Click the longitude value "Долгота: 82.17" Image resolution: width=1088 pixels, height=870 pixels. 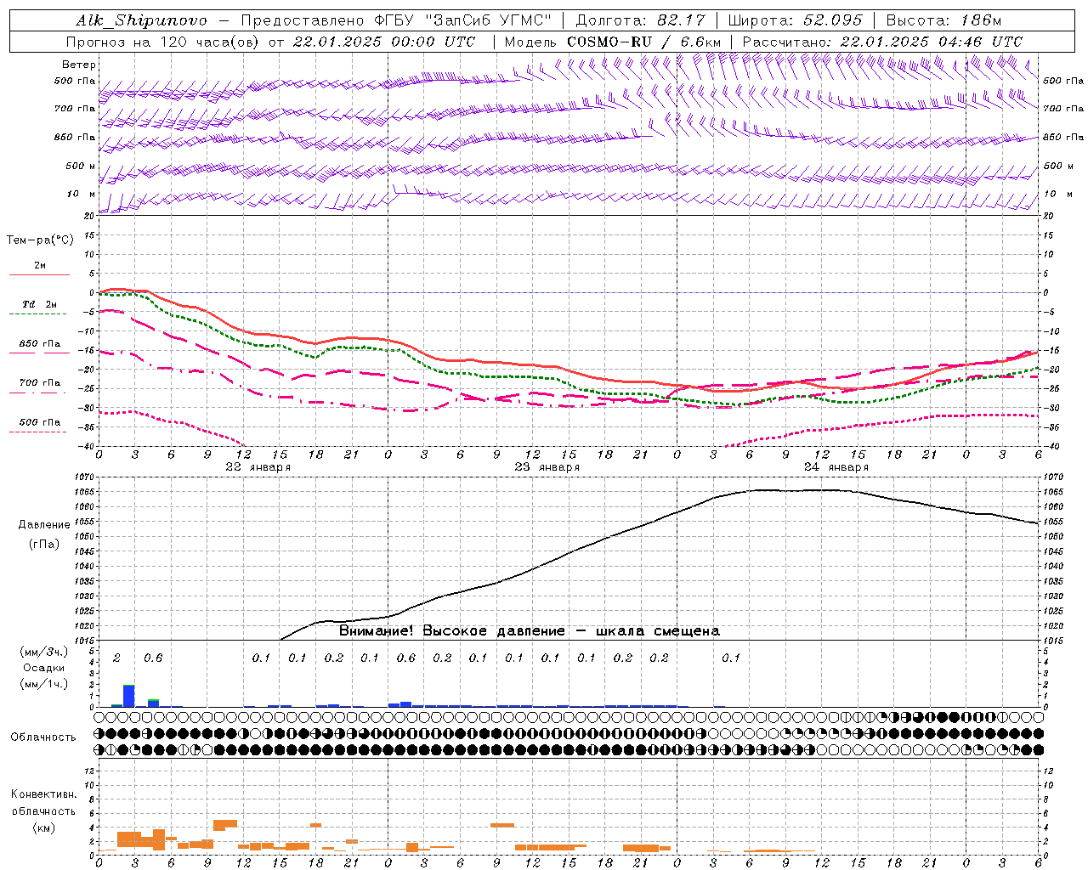click(640, 20)
